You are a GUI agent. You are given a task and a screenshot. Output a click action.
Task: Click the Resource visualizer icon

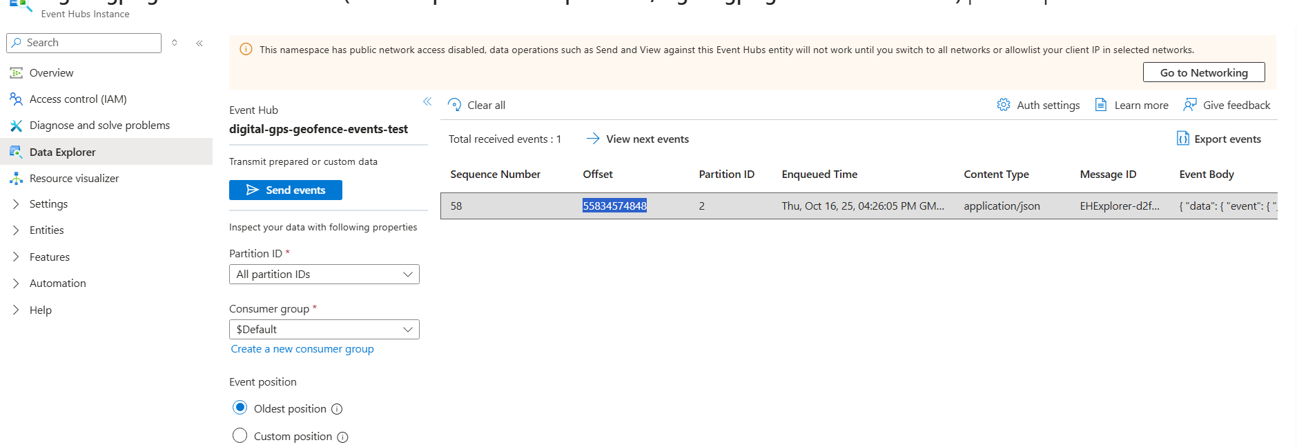[x=16, y=178]
